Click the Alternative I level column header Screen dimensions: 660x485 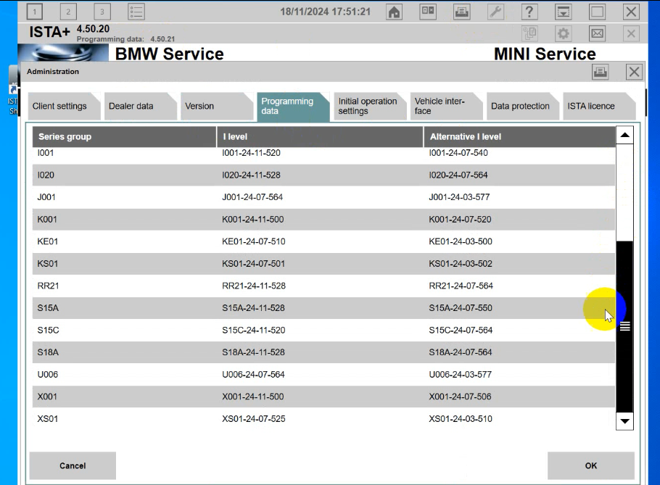(519, 137)
